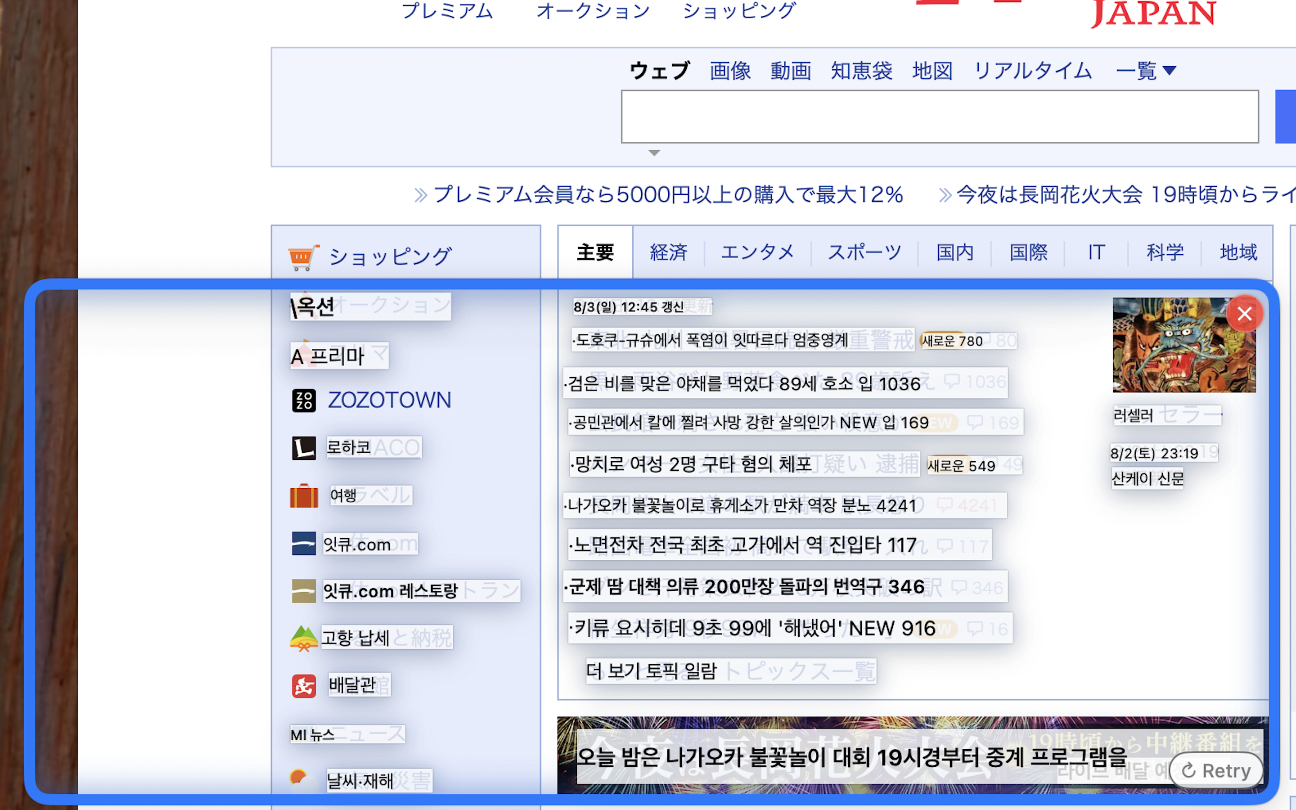Switch to the IT news tab
1296x810 pixels.
[1096, 252]
